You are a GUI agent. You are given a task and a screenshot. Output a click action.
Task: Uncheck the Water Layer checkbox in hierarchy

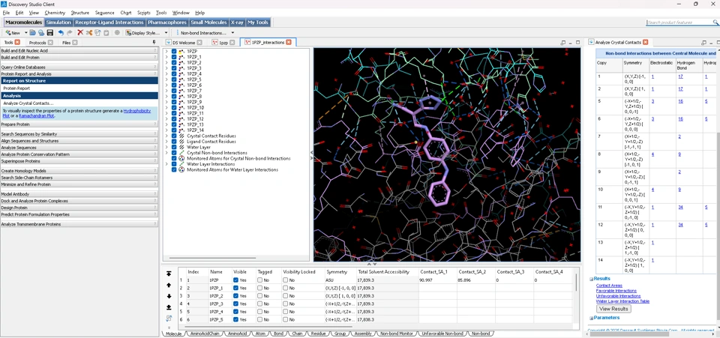[174, 148]
